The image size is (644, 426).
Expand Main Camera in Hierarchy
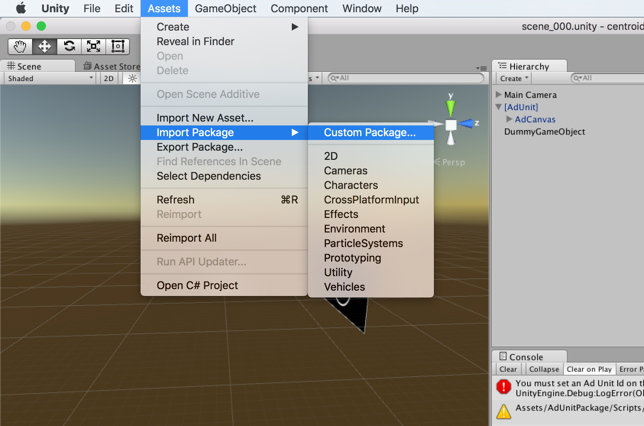pyautogui.click(x=498, y=94)
